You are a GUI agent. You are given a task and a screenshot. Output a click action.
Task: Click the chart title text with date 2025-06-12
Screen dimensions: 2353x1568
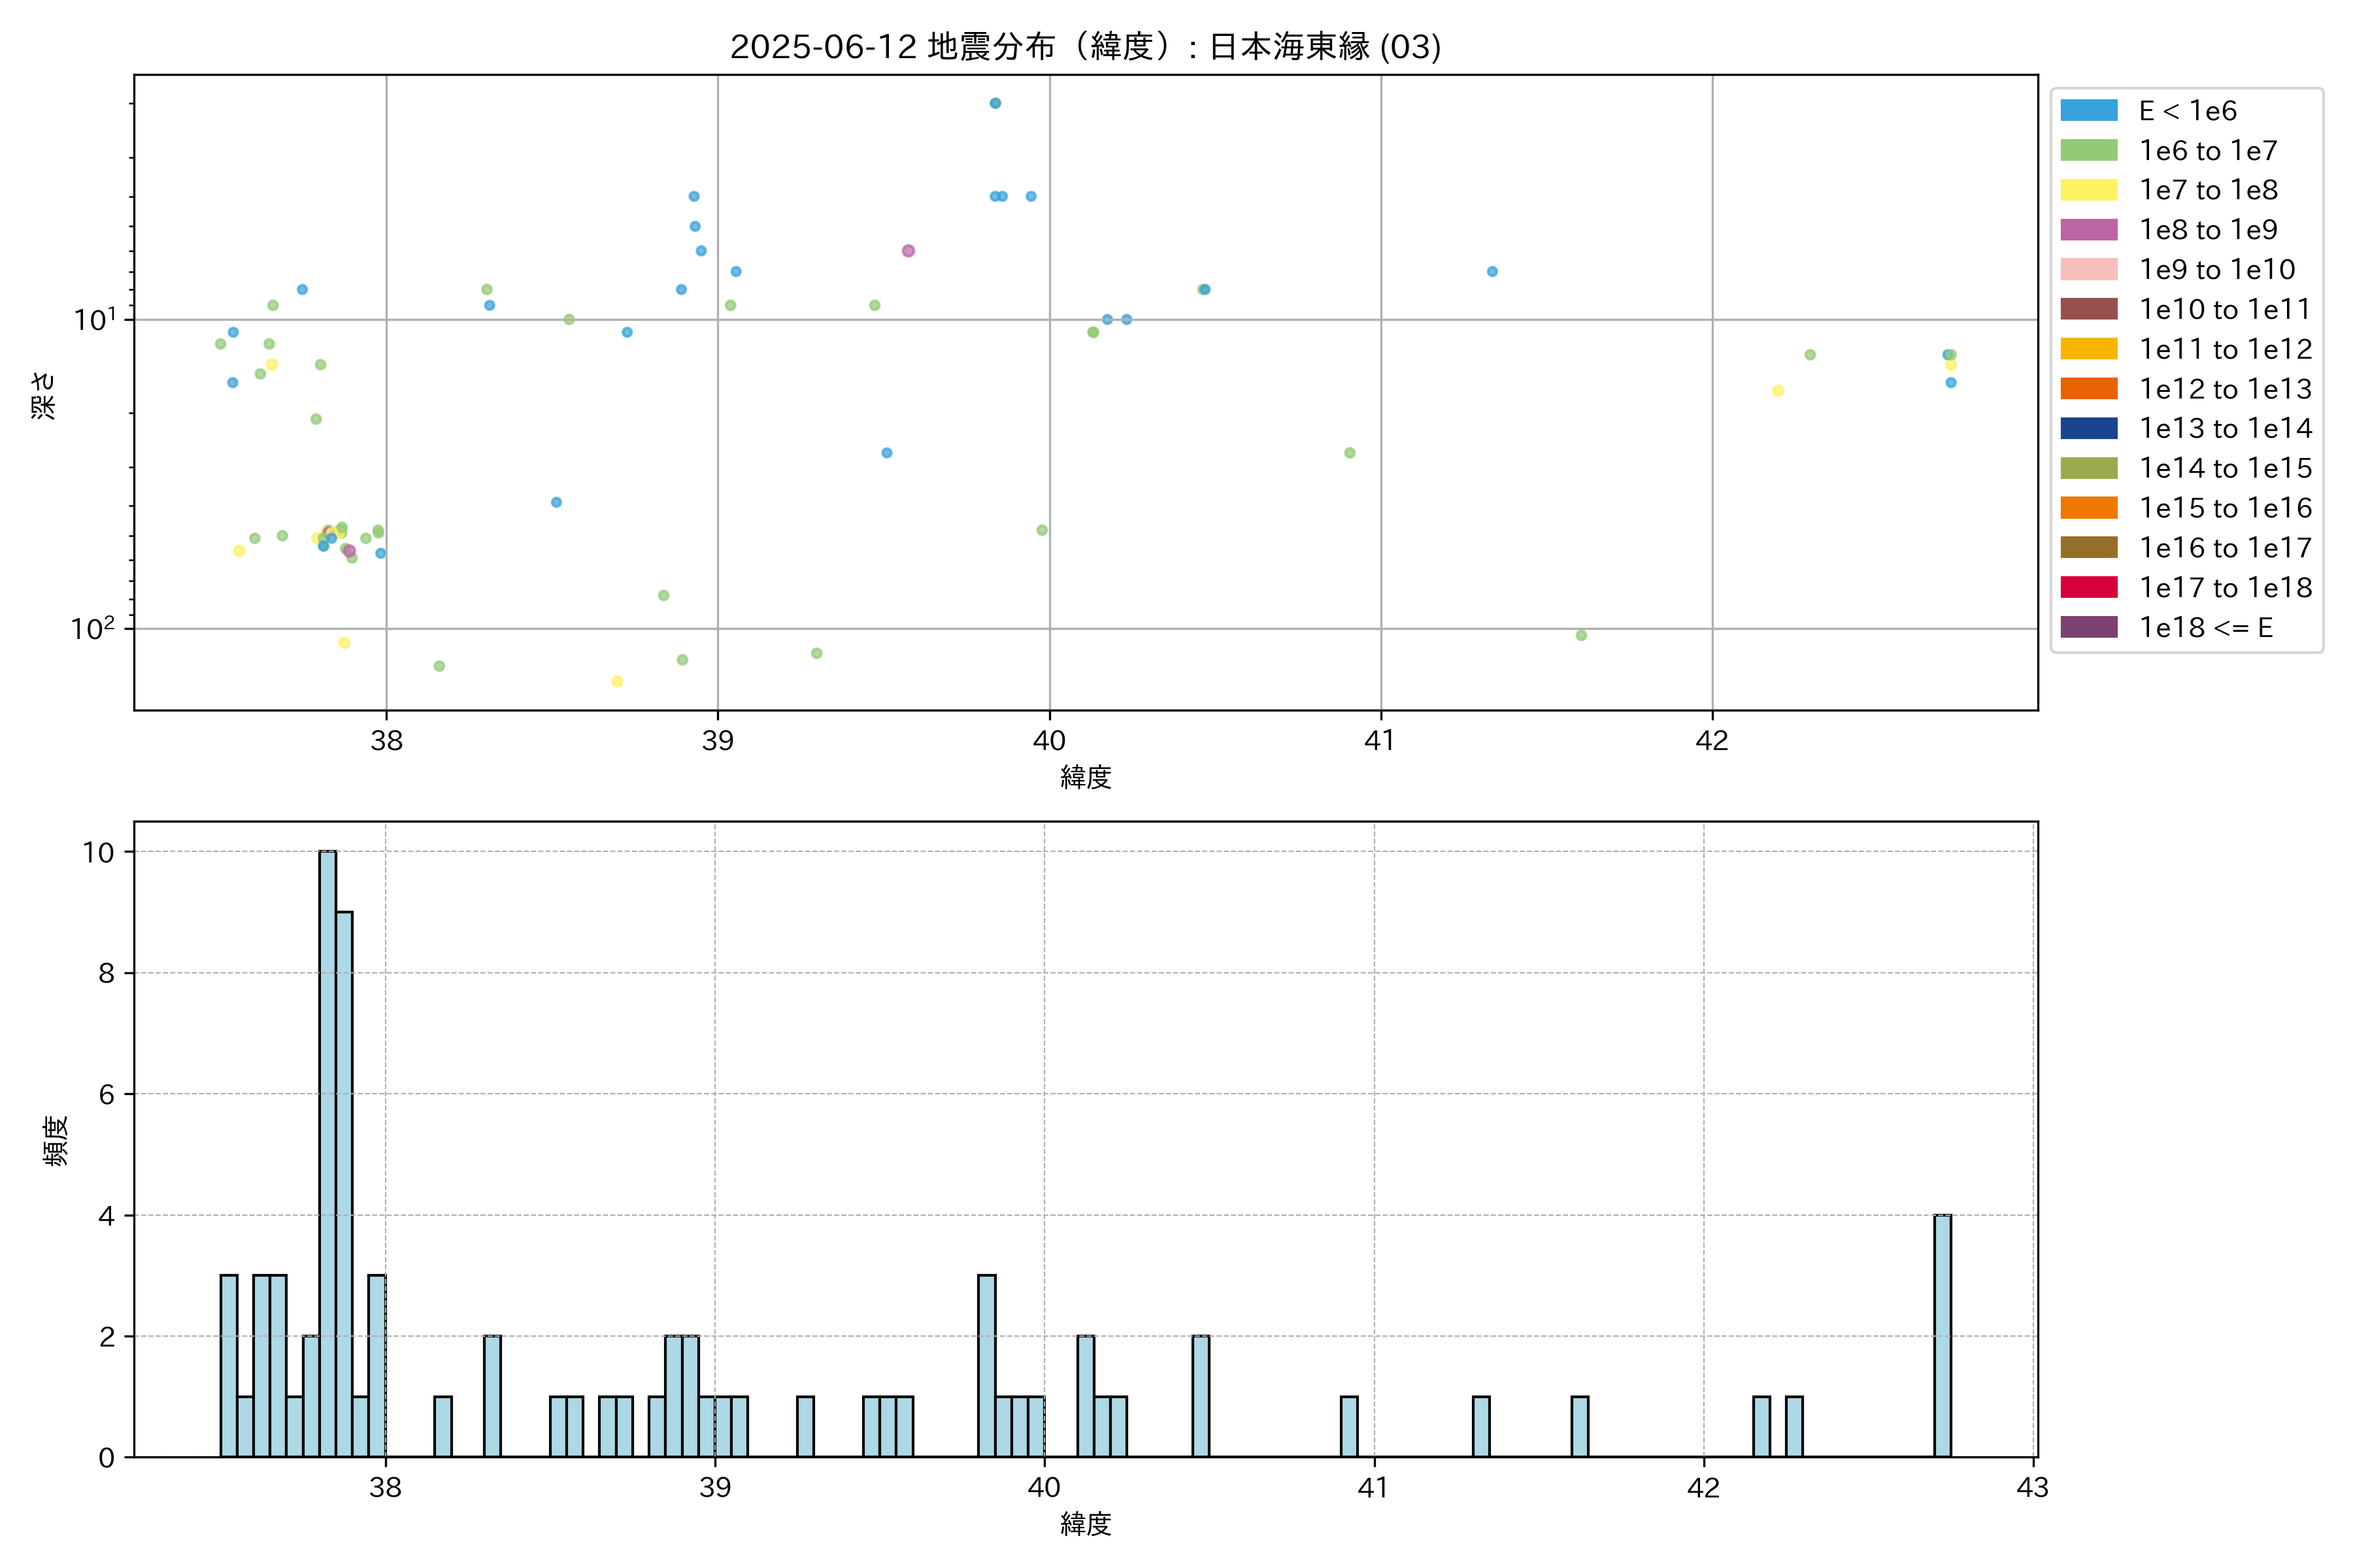coord(1084,47)
